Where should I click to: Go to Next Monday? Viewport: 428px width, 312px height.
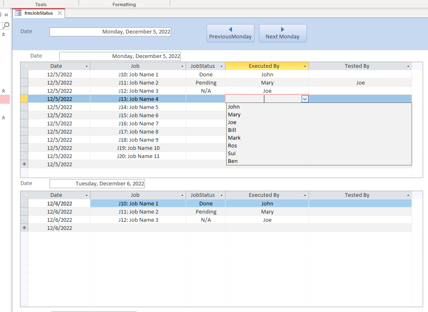[283, 33]
